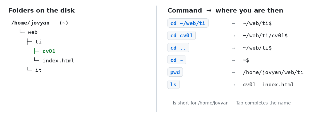Select the 'cd cv01' command chip
Image resolution: width=335 pixels, height=117 pixels.
[181, 35]
